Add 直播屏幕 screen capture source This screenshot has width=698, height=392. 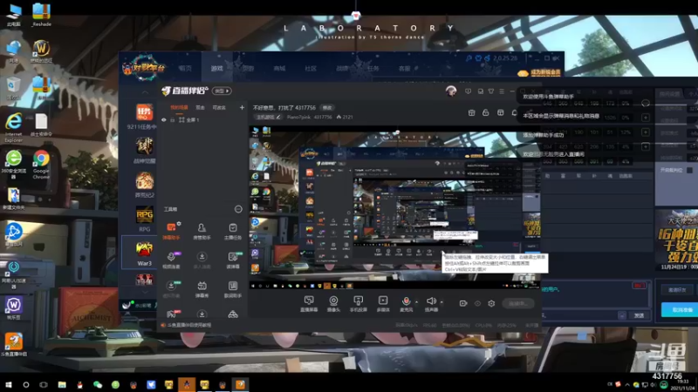309,304
